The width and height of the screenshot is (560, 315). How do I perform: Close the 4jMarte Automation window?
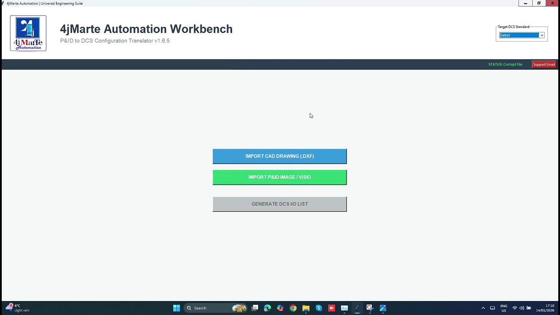(x=553, y=3)
